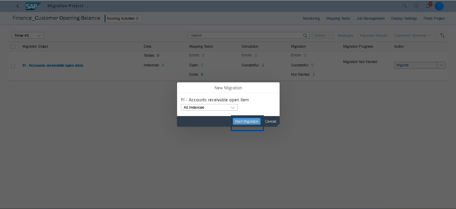
Task: Open the Show All filter dropdown
Action: [28, 35]
